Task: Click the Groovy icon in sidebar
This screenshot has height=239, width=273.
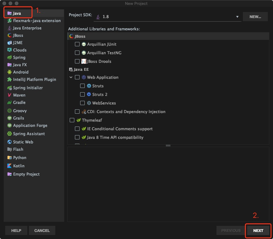Action: pyautogui.click(x=10, y=111)
